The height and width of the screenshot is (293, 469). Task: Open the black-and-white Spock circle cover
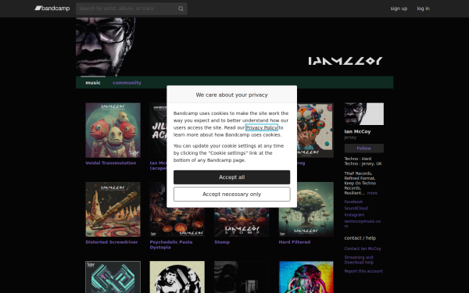177,277
